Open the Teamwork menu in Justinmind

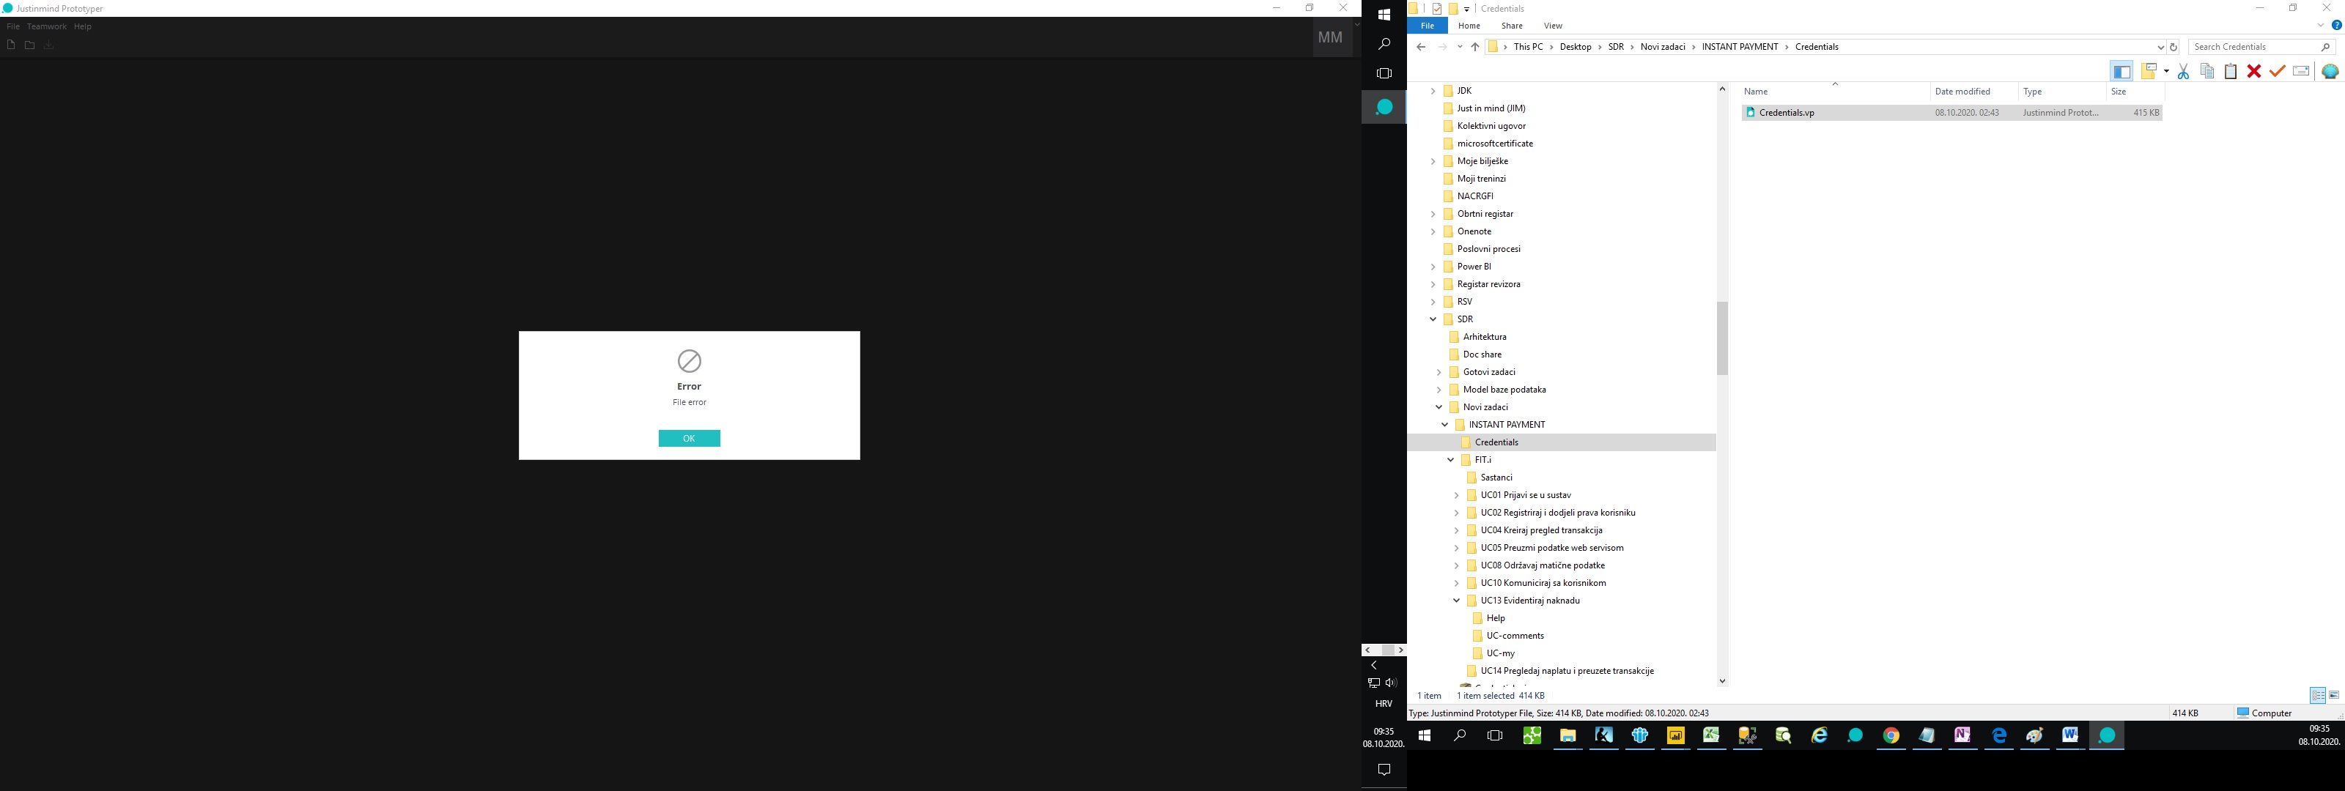pyautogui.click(x=46, y=26)
